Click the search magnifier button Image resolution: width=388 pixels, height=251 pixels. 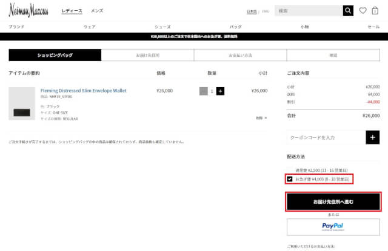pos(348,11)
